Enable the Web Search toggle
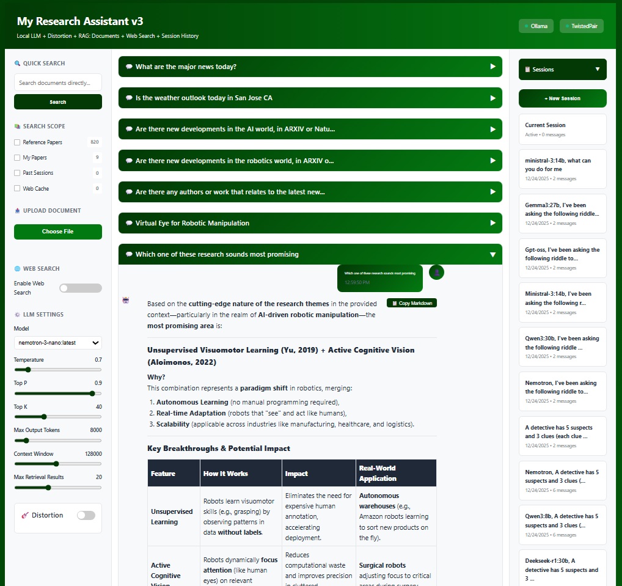Image resolution: width=622 pixels, height=586 pixels. [x=80, y=288]
